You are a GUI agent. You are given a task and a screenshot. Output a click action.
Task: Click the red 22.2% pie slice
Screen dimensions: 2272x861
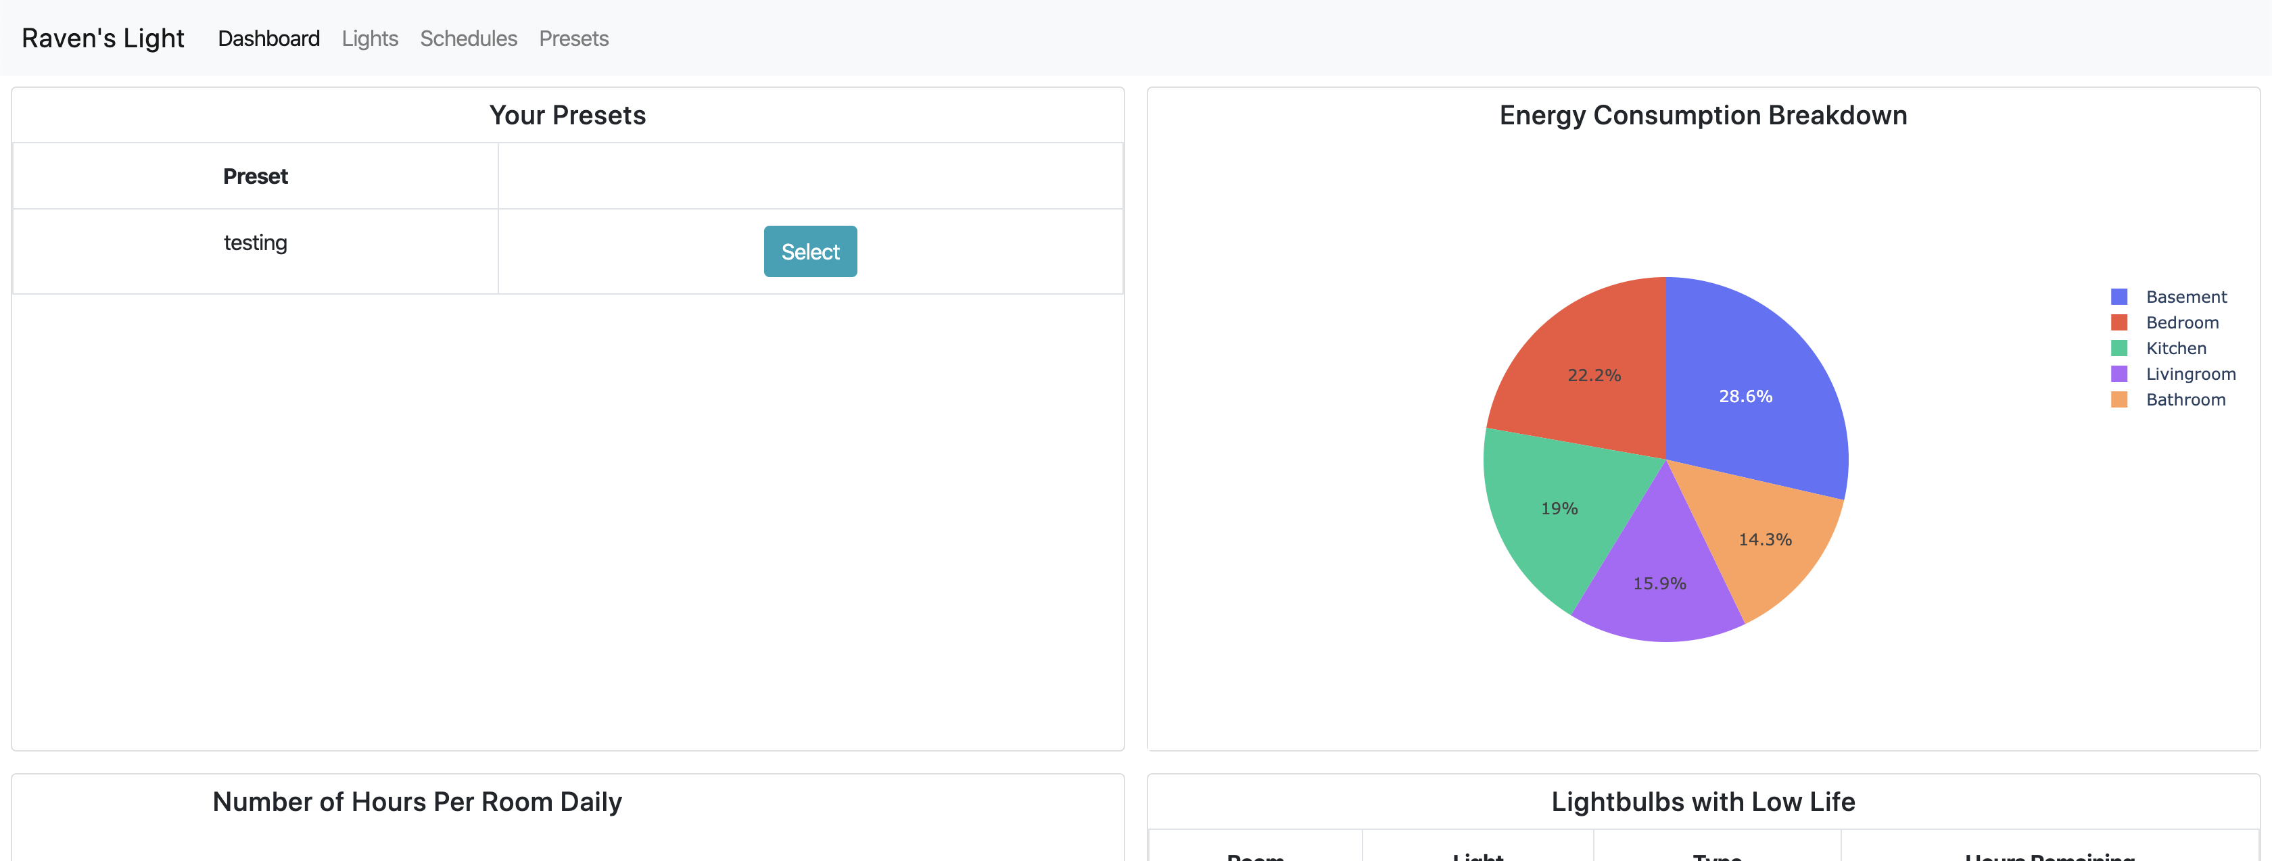point(1588,370)
